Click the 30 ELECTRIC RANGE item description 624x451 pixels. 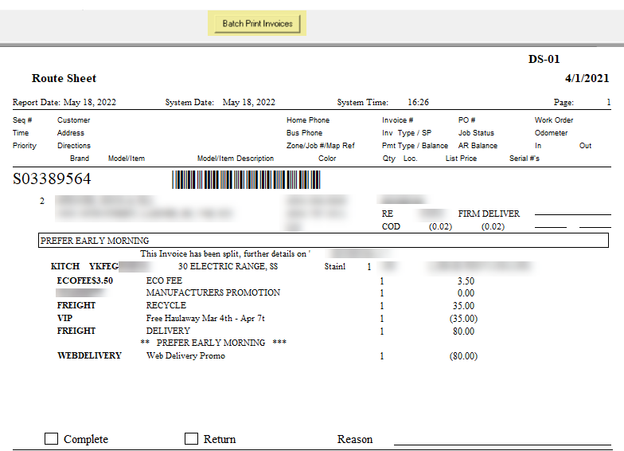228,267
